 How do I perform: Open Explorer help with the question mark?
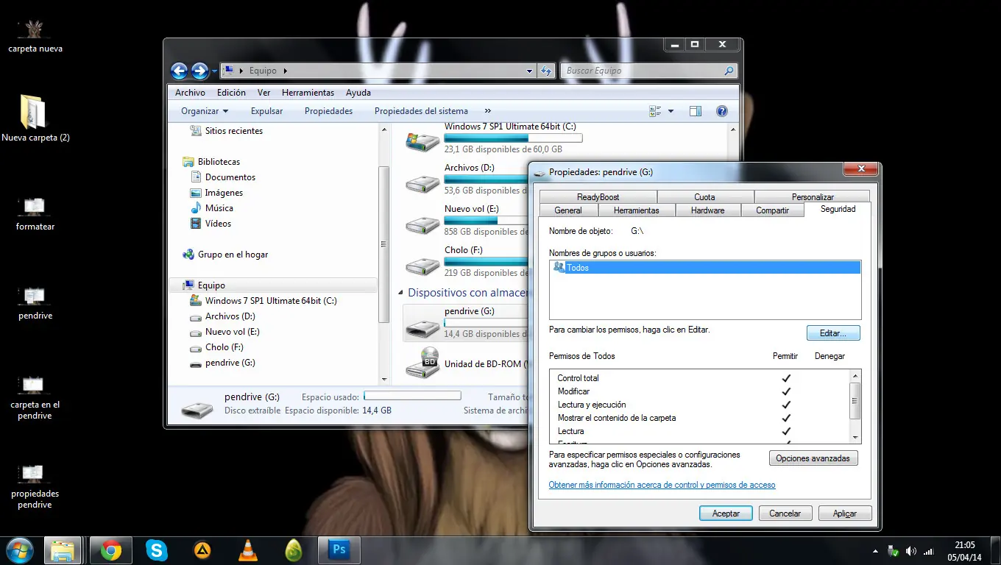(x=722, y=111)
